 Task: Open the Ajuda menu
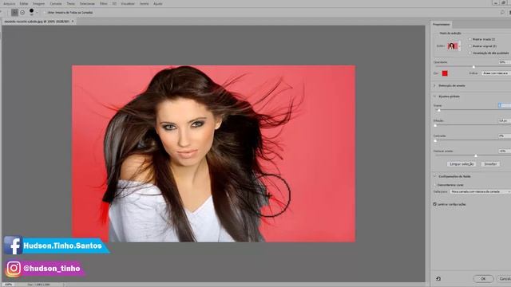pos(158,3)
